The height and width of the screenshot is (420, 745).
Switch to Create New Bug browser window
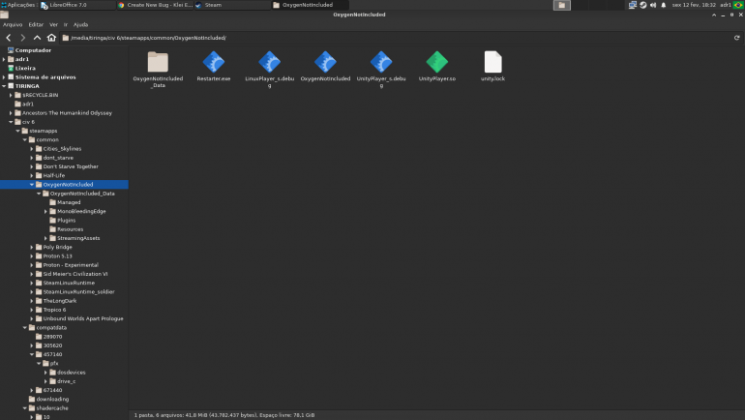point(156,5)
